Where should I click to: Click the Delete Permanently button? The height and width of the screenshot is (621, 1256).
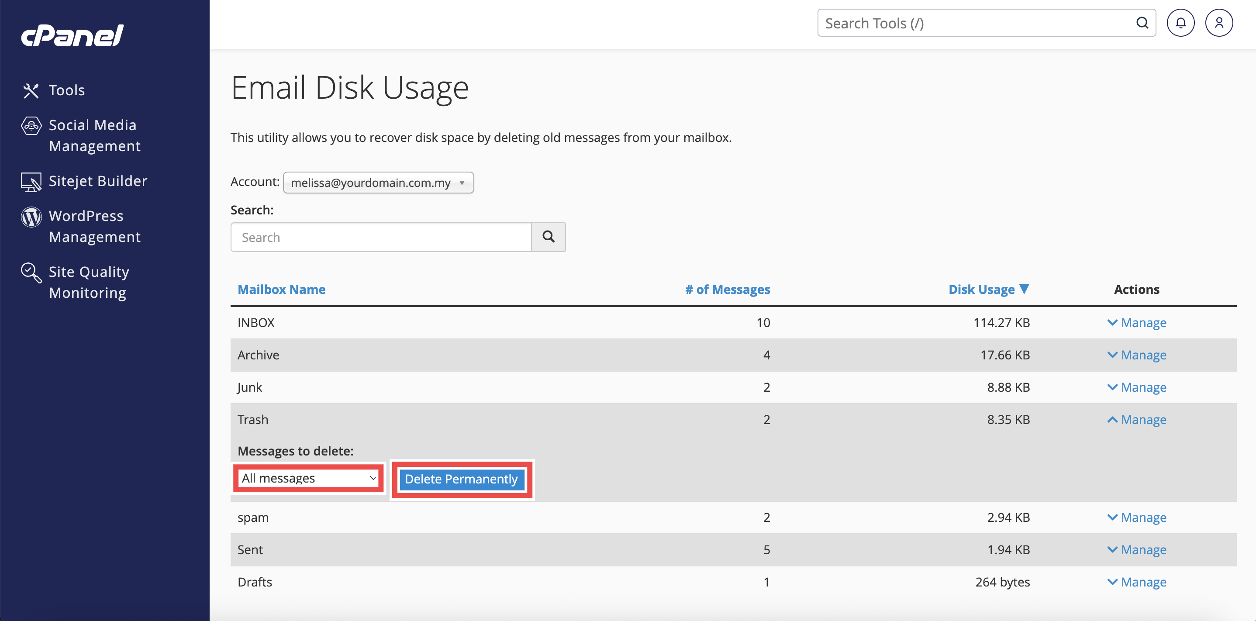(461, 479)
